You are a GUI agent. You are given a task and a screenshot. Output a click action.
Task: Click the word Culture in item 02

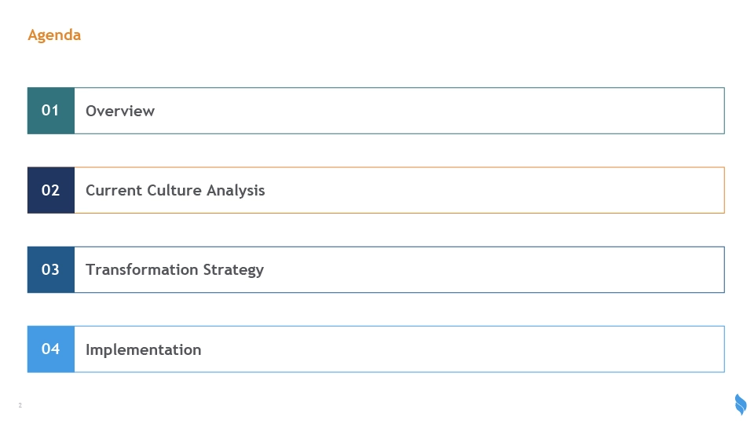[174, 190]
